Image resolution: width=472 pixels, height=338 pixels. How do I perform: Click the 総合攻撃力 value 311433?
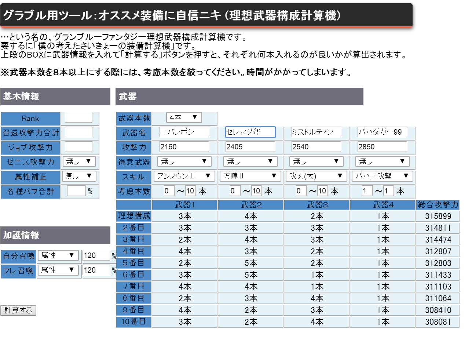(438, 275)
